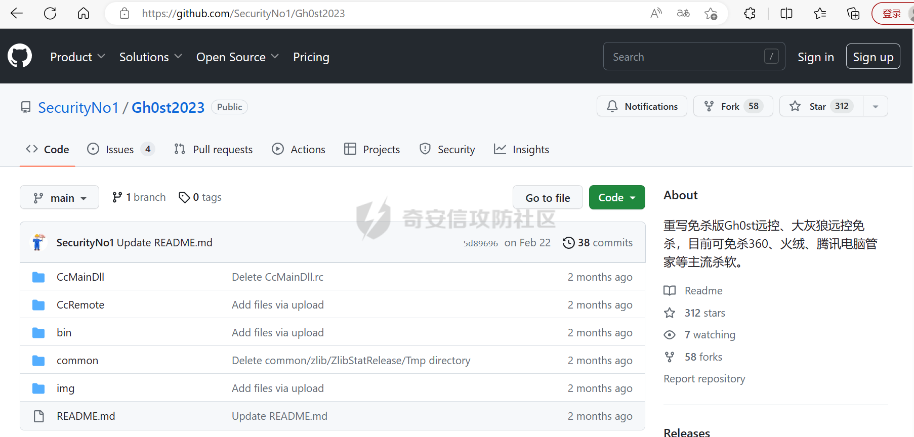Open the star lists dropdown arrow
This screenshot has height=437, width=914.
point(876,106)
